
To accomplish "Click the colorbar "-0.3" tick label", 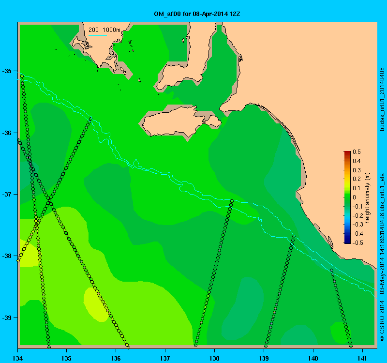I will pyautogui.click(x=357, y=225).
